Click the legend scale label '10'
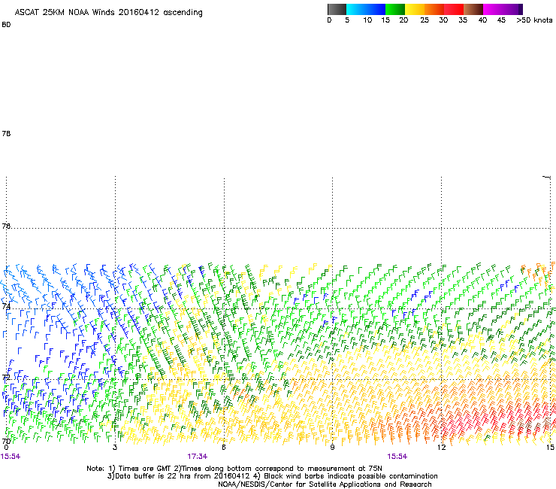Screen dimensions: 556x489 point(367,20)
